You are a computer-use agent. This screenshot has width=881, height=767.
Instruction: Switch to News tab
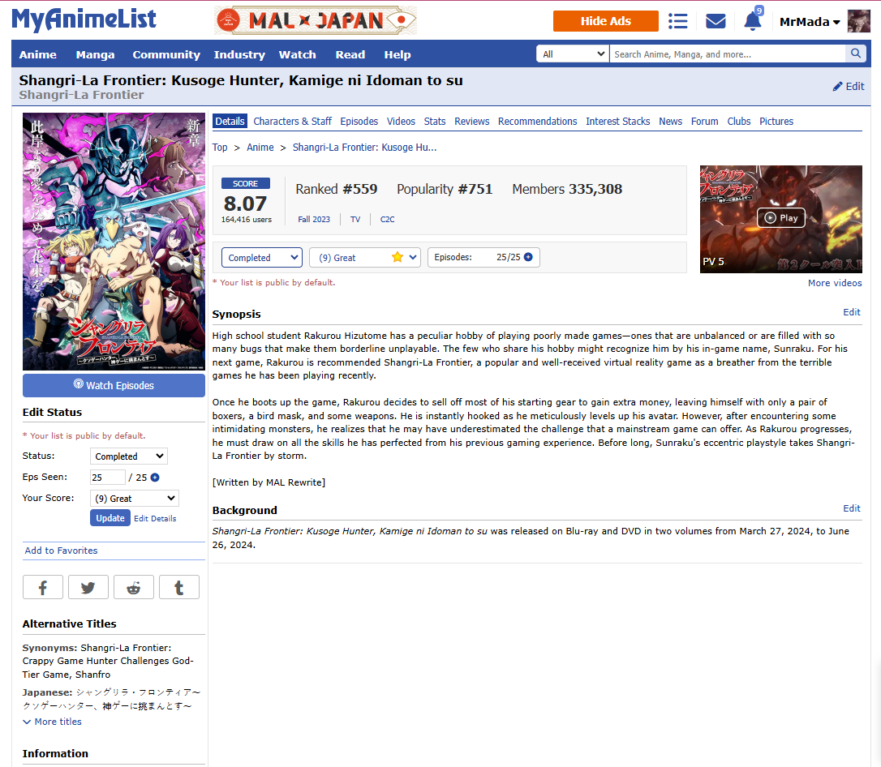[670, 122]
